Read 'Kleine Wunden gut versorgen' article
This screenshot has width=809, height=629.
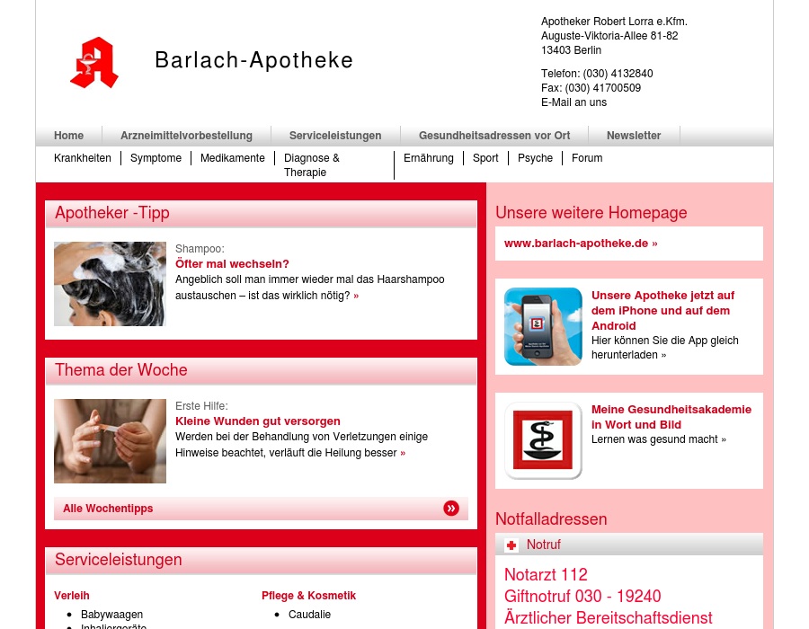click(258, 421)
